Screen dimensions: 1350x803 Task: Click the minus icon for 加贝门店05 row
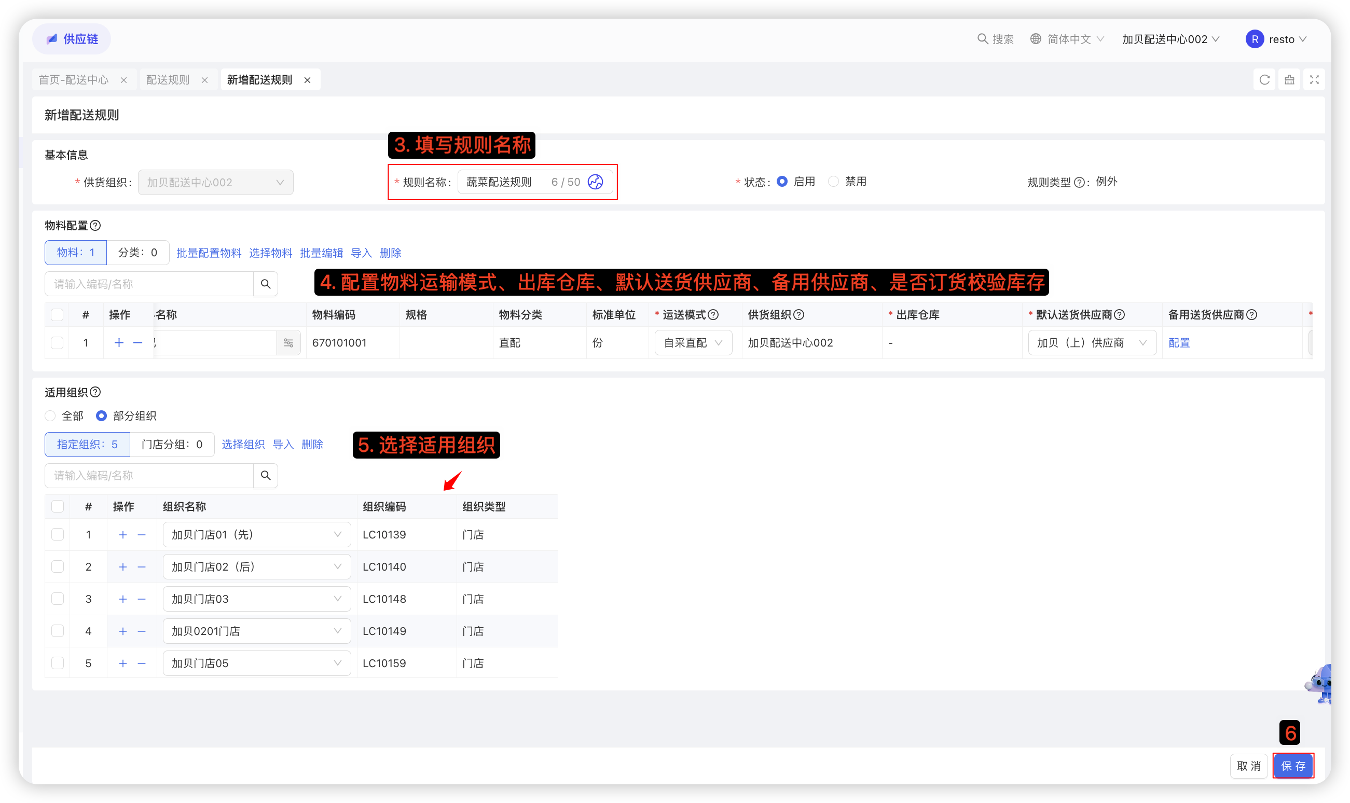(142, 663)
